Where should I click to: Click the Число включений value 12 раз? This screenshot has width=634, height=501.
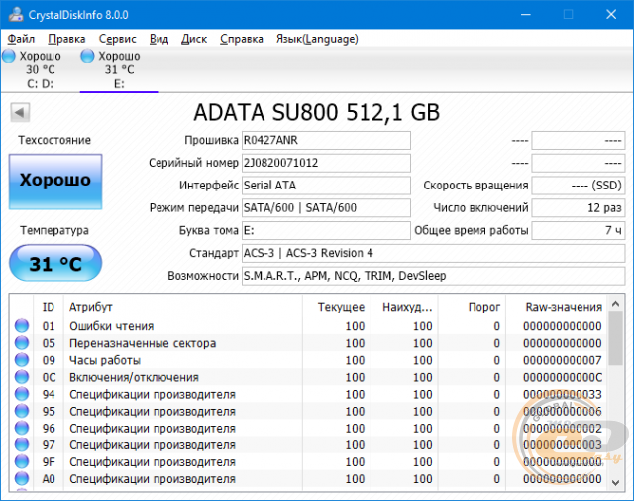pyautogui.click(x=579, y=208)
